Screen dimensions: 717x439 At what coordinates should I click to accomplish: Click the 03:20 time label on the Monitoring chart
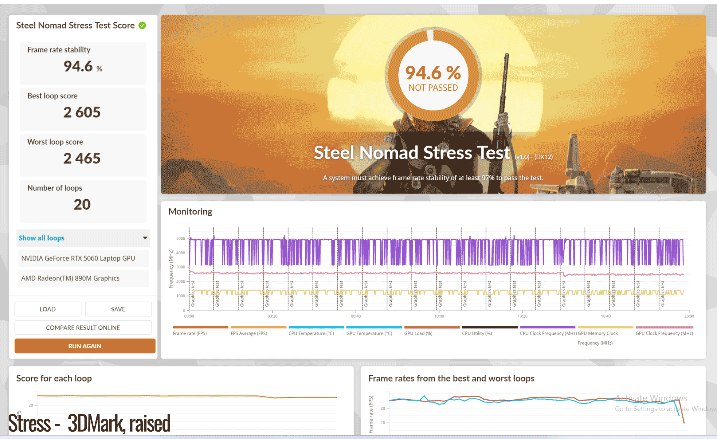pyautogui.click(x=272, y=316)
